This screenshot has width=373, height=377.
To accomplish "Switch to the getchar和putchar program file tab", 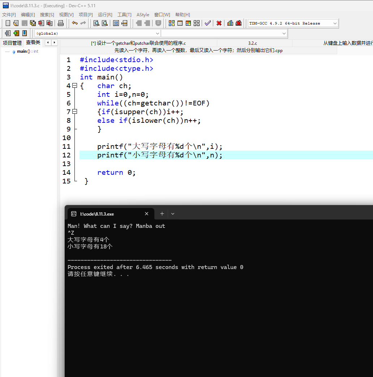I will (x=138, y=43).
